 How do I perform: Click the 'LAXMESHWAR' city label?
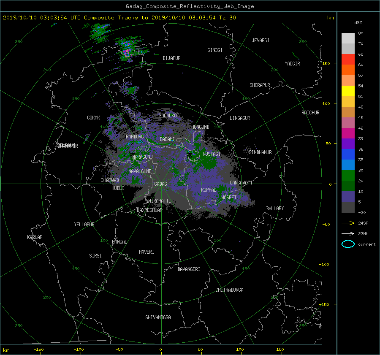[x=149, y=210]
